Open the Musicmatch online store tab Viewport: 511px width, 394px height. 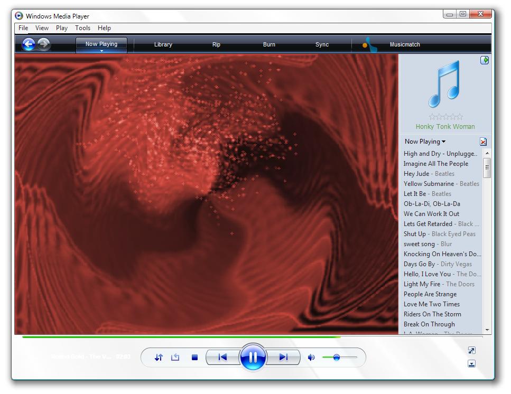pyautogui.click(x=405, y=44)
